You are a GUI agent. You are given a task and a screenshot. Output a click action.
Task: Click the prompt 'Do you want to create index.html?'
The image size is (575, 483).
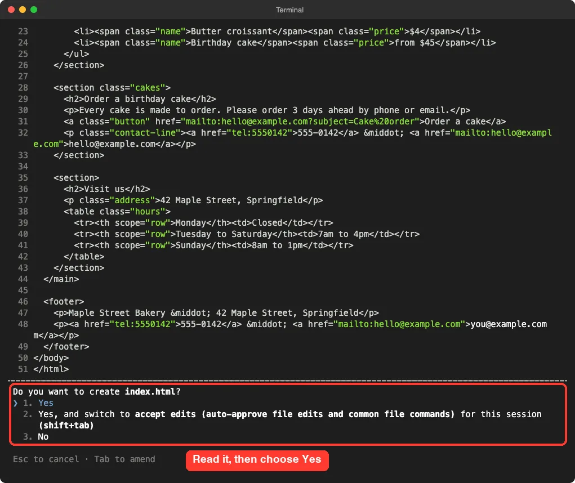(x=97, y=391)
